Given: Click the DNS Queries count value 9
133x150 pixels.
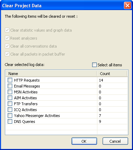Looking at the screenshot, I should [100, 122].
